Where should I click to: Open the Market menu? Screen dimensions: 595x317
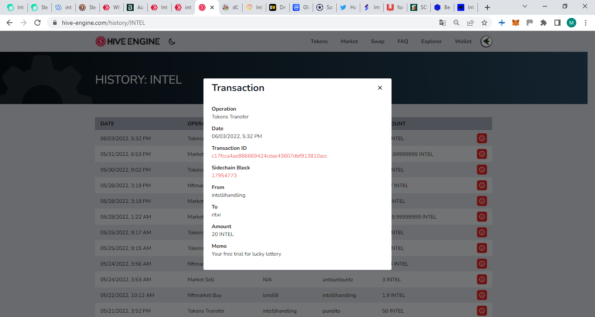point(349,41)
